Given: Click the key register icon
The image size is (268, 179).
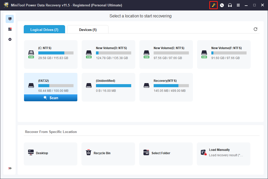Looking at the screenshot, I should tap(213, 5).
